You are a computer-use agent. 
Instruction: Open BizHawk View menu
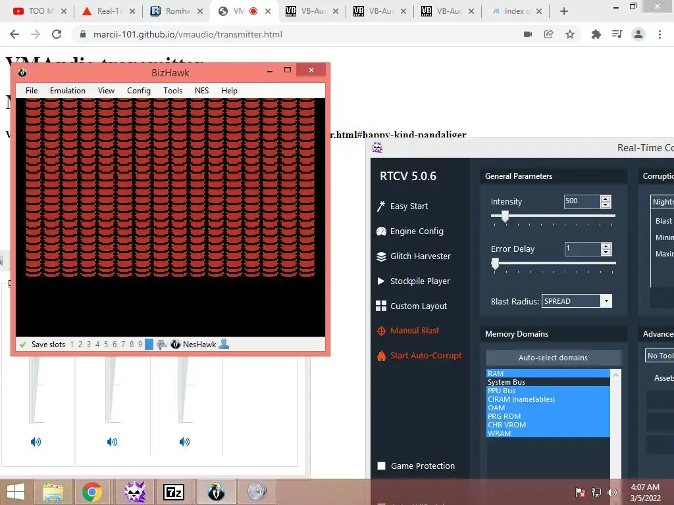point(106,91)
